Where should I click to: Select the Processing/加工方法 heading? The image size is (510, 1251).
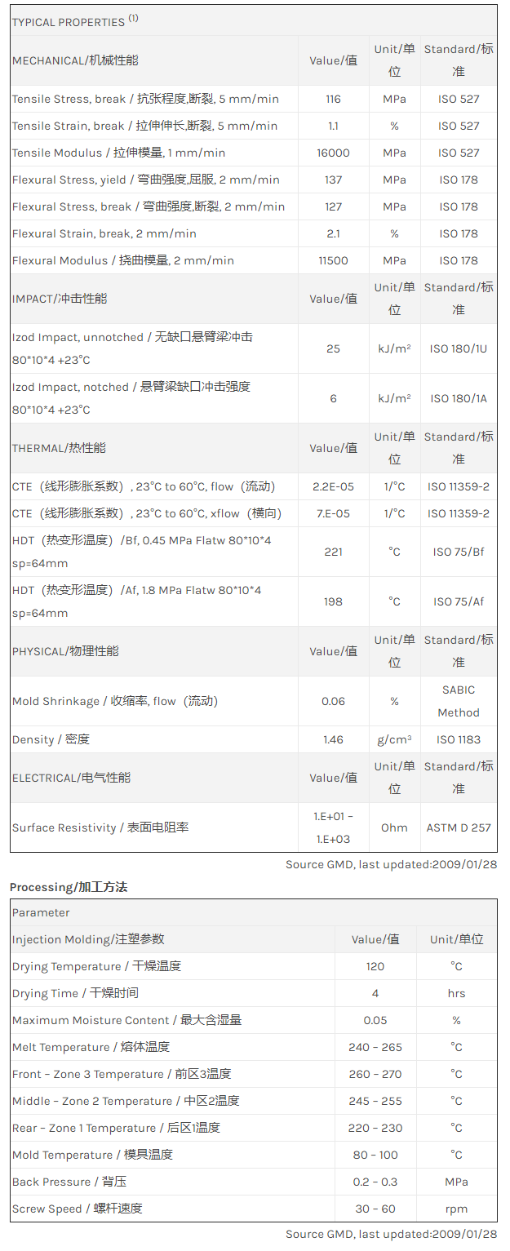(x=69, y=887)
